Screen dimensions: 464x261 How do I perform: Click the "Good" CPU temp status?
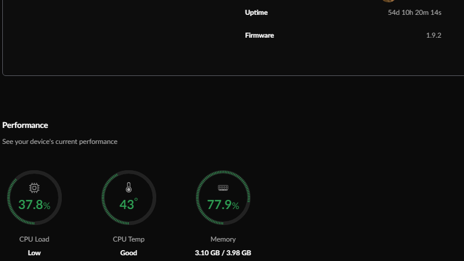click(129, 252)
